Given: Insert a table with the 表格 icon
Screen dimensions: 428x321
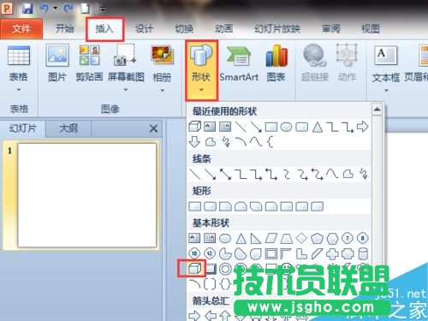Looking at the screenshot, I should coord(19,56).
